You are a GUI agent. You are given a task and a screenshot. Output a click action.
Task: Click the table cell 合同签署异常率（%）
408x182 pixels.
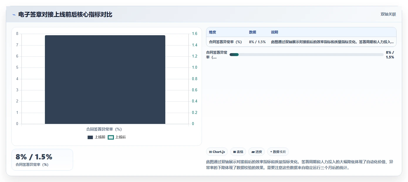point(225,42)
